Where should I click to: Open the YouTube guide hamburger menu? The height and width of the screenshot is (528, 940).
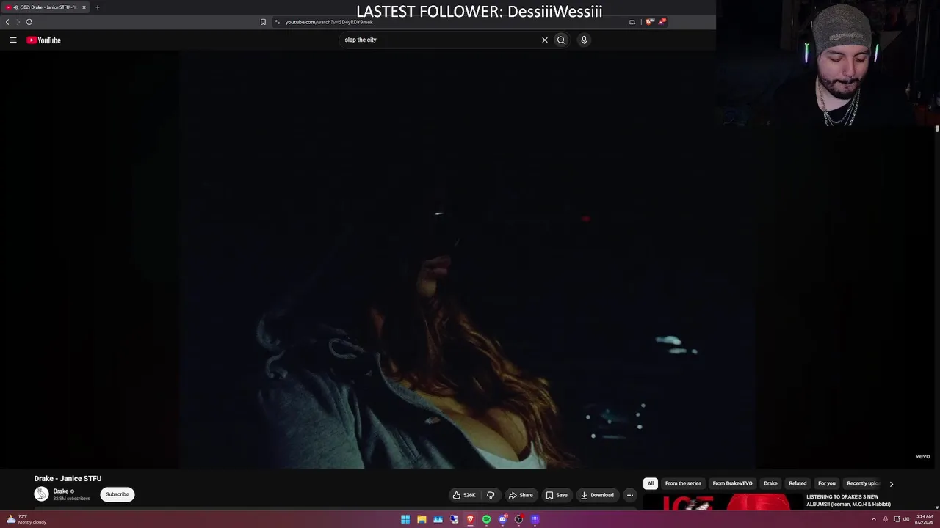13,40
